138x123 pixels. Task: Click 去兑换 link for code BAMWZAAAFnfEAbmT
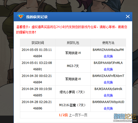click(x=108, y=82)
